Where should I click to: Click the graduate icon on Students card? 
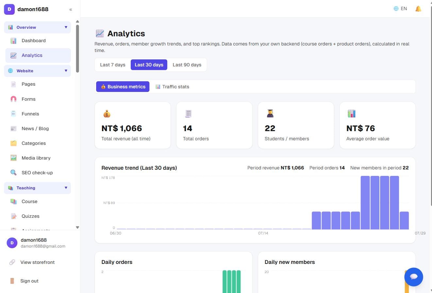point(270,114)
